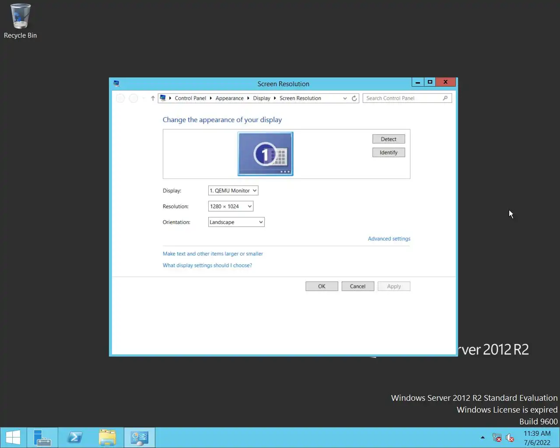Navigate to Appearance breadcrumb
This screenshot has width=560, height=448.
coord(229,98)
